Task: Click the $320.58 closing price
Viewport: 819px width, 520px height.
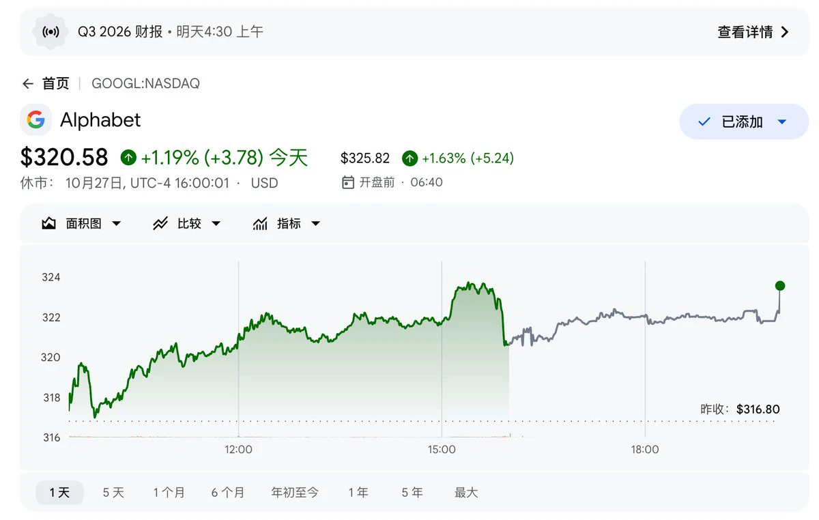Action: coord(64,158)
